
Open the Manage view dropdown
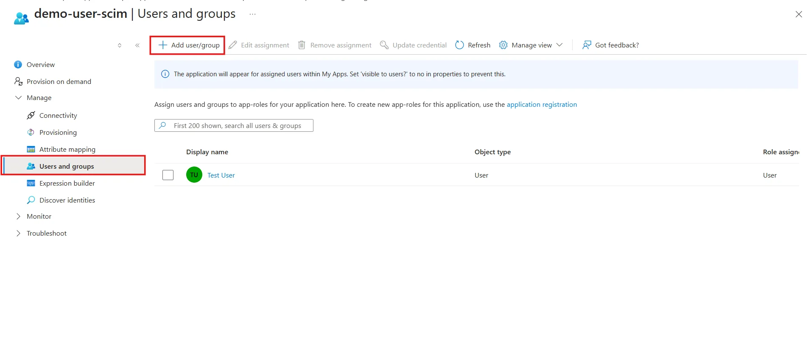[x=531, y=45]
